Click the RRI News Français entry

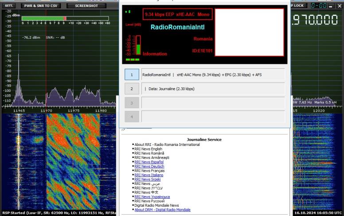coord(149,171)
